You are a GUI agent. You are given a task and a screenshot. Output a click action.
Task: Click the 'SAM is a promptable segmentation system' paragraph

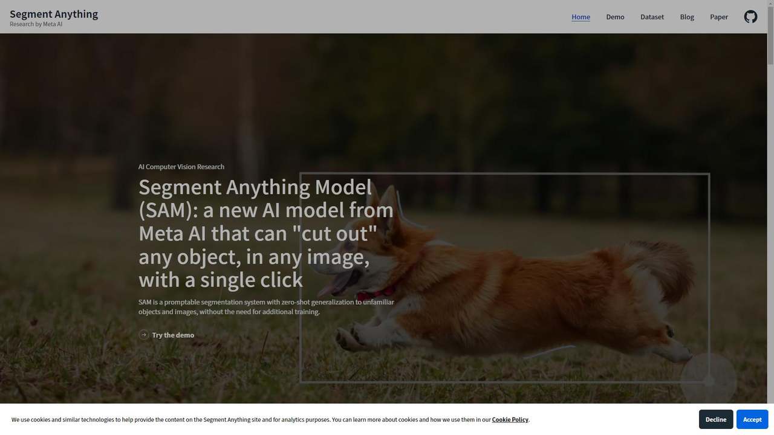266,307
